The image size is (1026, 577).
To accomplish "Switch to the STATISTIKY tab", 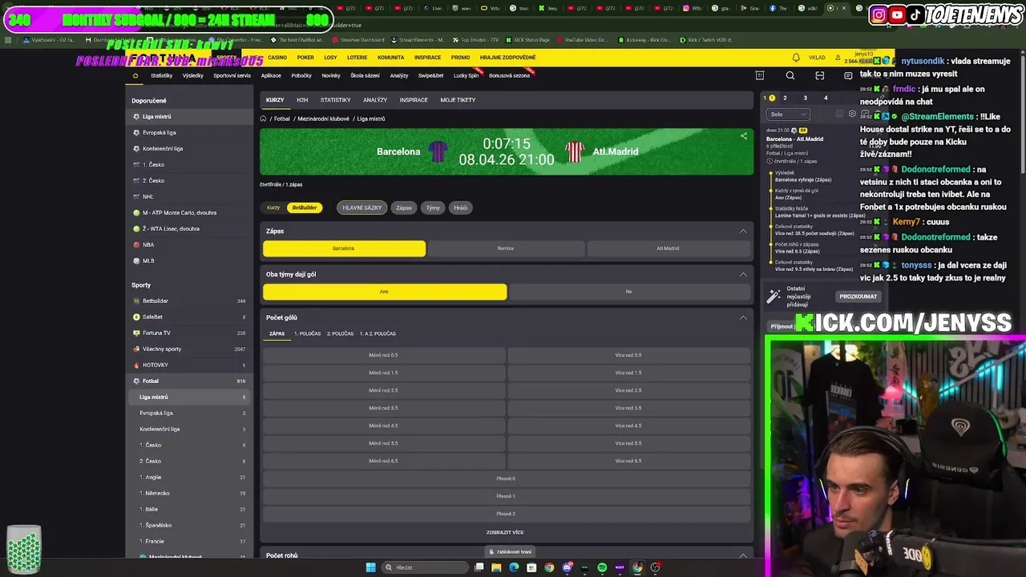I will (335, 100).
